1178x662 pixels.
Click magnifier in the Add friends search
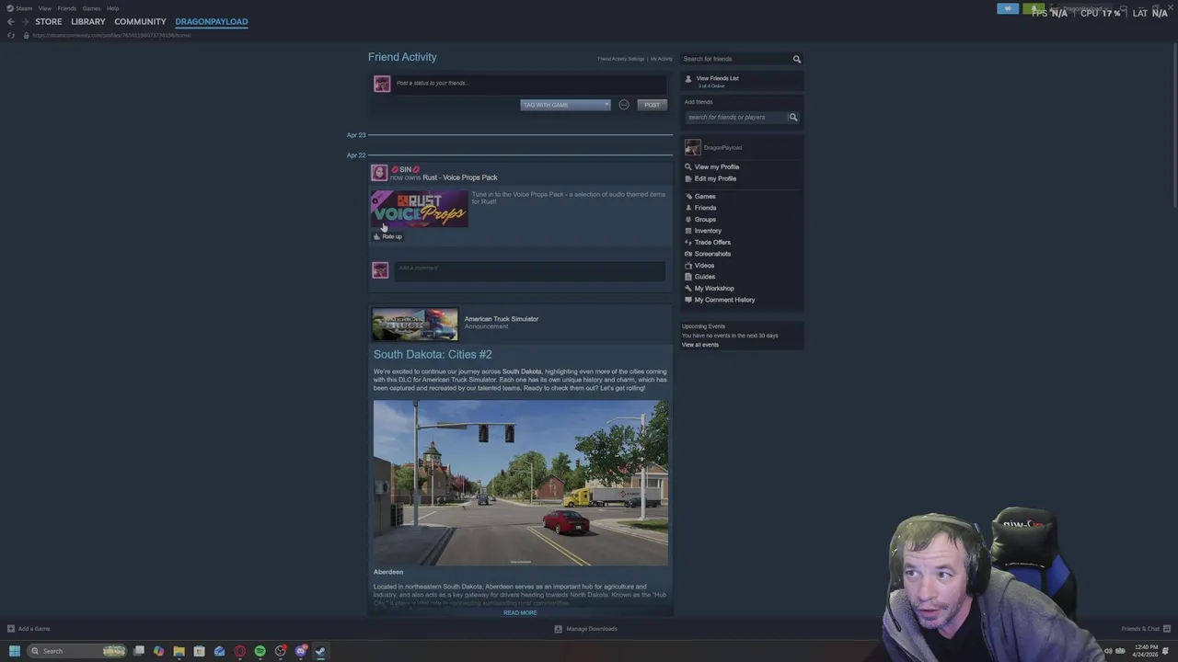tap(793, 117)
